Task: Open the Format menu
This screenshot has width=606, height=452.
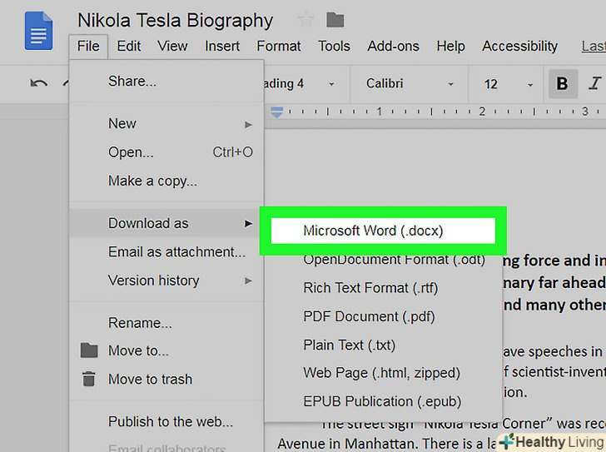Action: [x=278, y=47]
